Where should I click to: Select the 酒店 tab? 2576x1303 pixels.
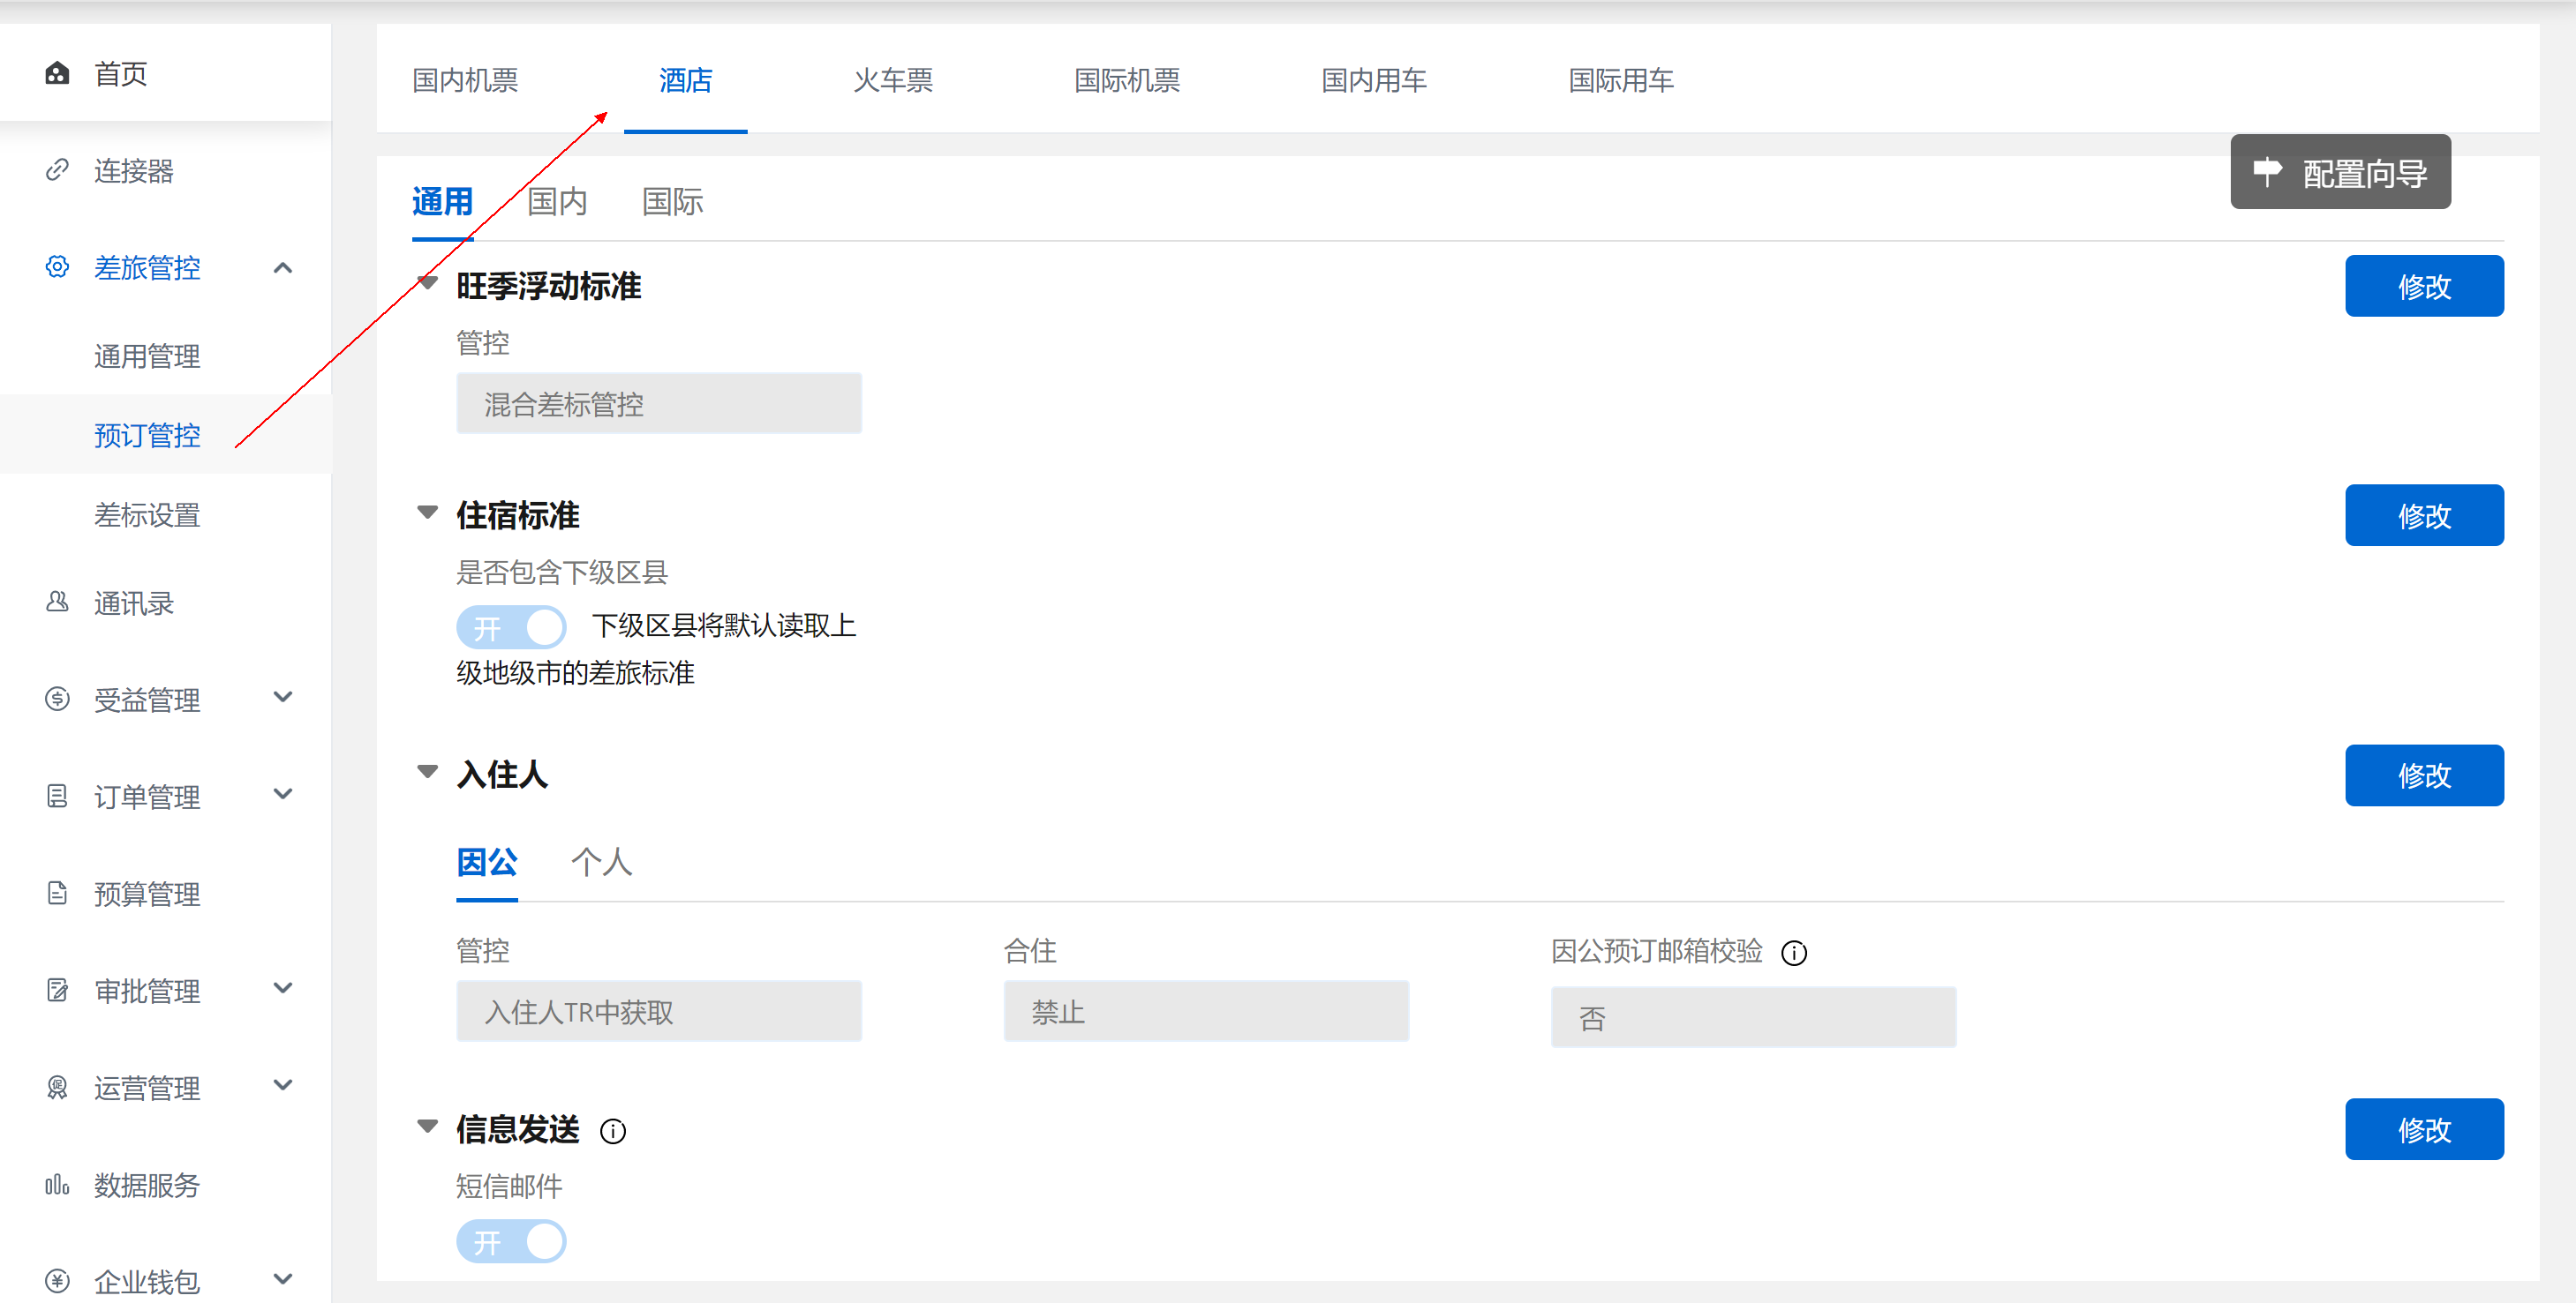click(x=685, y=80)
